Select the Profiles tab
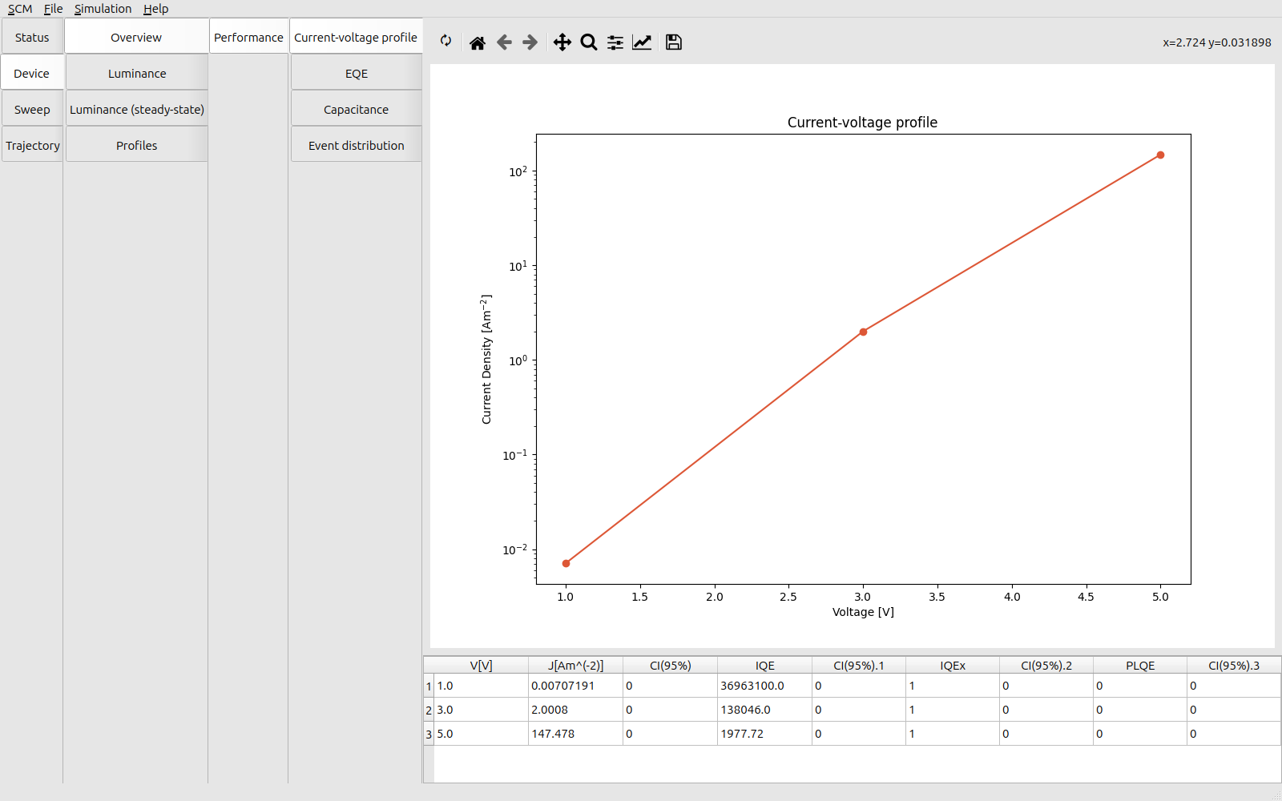This screenshot has height=801, width=1282. coord(137,146)
